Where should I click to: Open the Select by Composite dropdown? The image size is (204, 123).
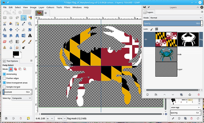(x=22, y=98)
